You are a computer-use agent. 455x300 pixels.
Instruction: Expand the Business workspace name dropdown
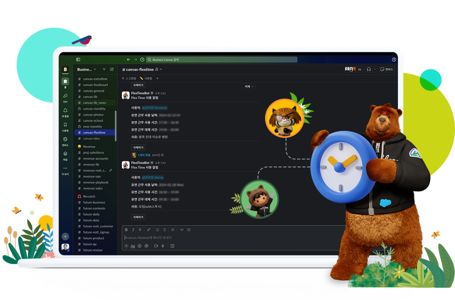86,69
